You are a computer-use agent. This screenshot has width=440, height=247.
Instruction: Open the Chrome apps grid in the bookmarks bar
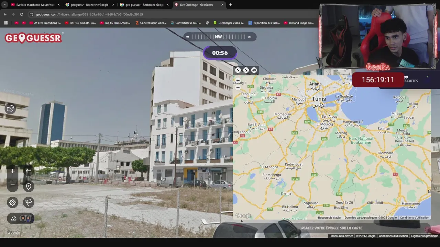click(x=5, y=23)
